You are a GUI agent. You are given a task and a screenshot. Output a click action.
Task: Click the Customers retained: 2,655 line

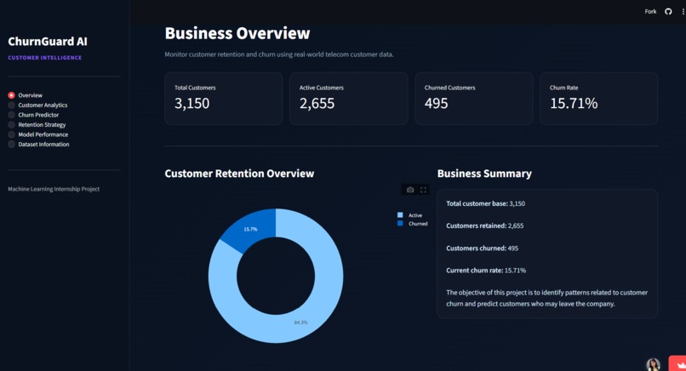485,225
